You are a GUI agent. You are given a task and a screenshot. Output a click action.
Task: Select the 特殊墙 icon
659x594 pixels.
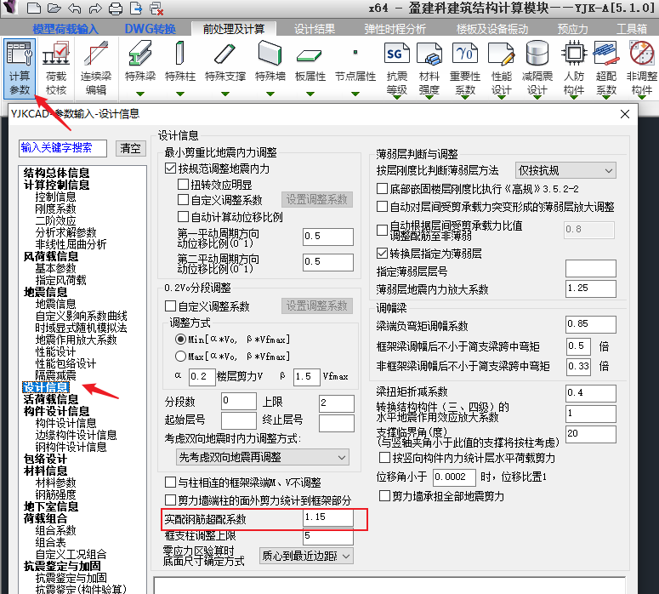coord(270,54)
